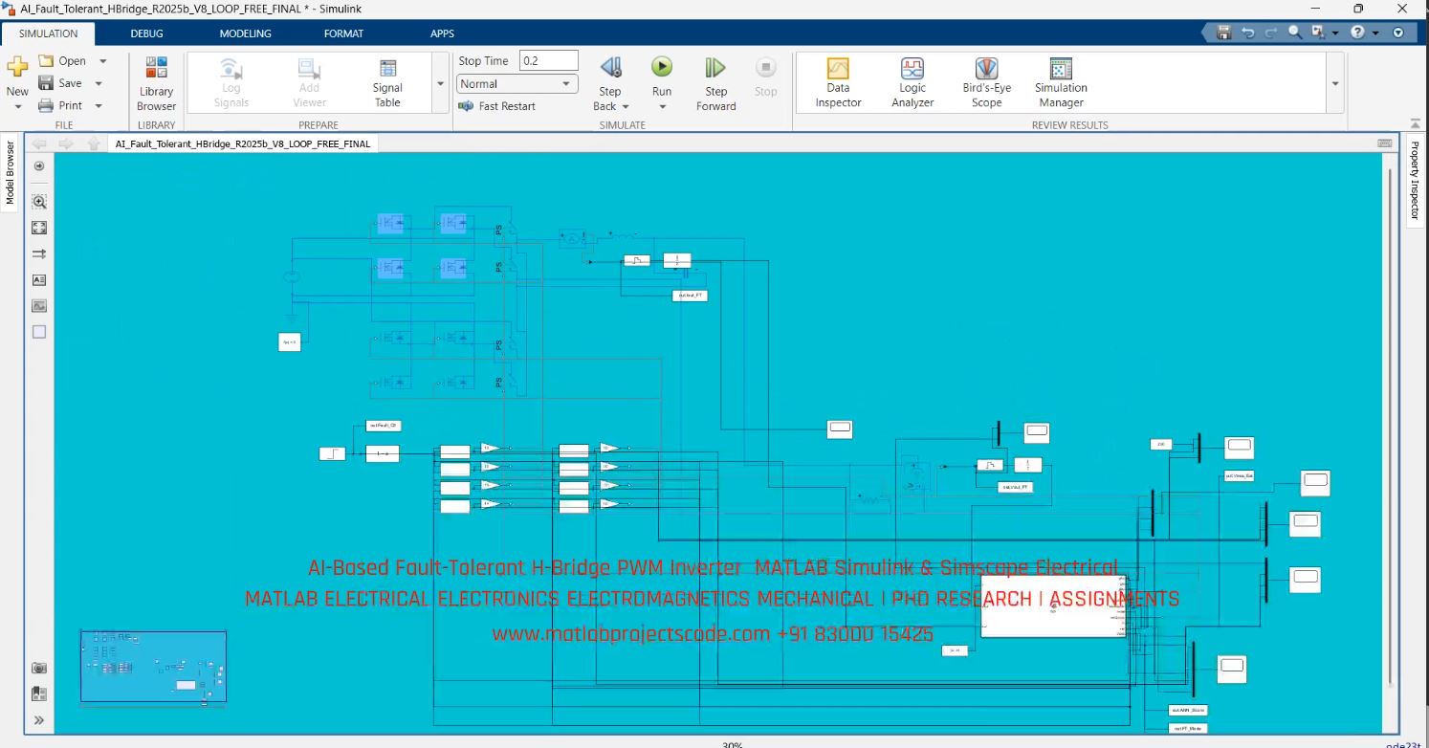The image size is (1429, 748).
Task: Open the Data Inspector
Action: pos(838,83)
